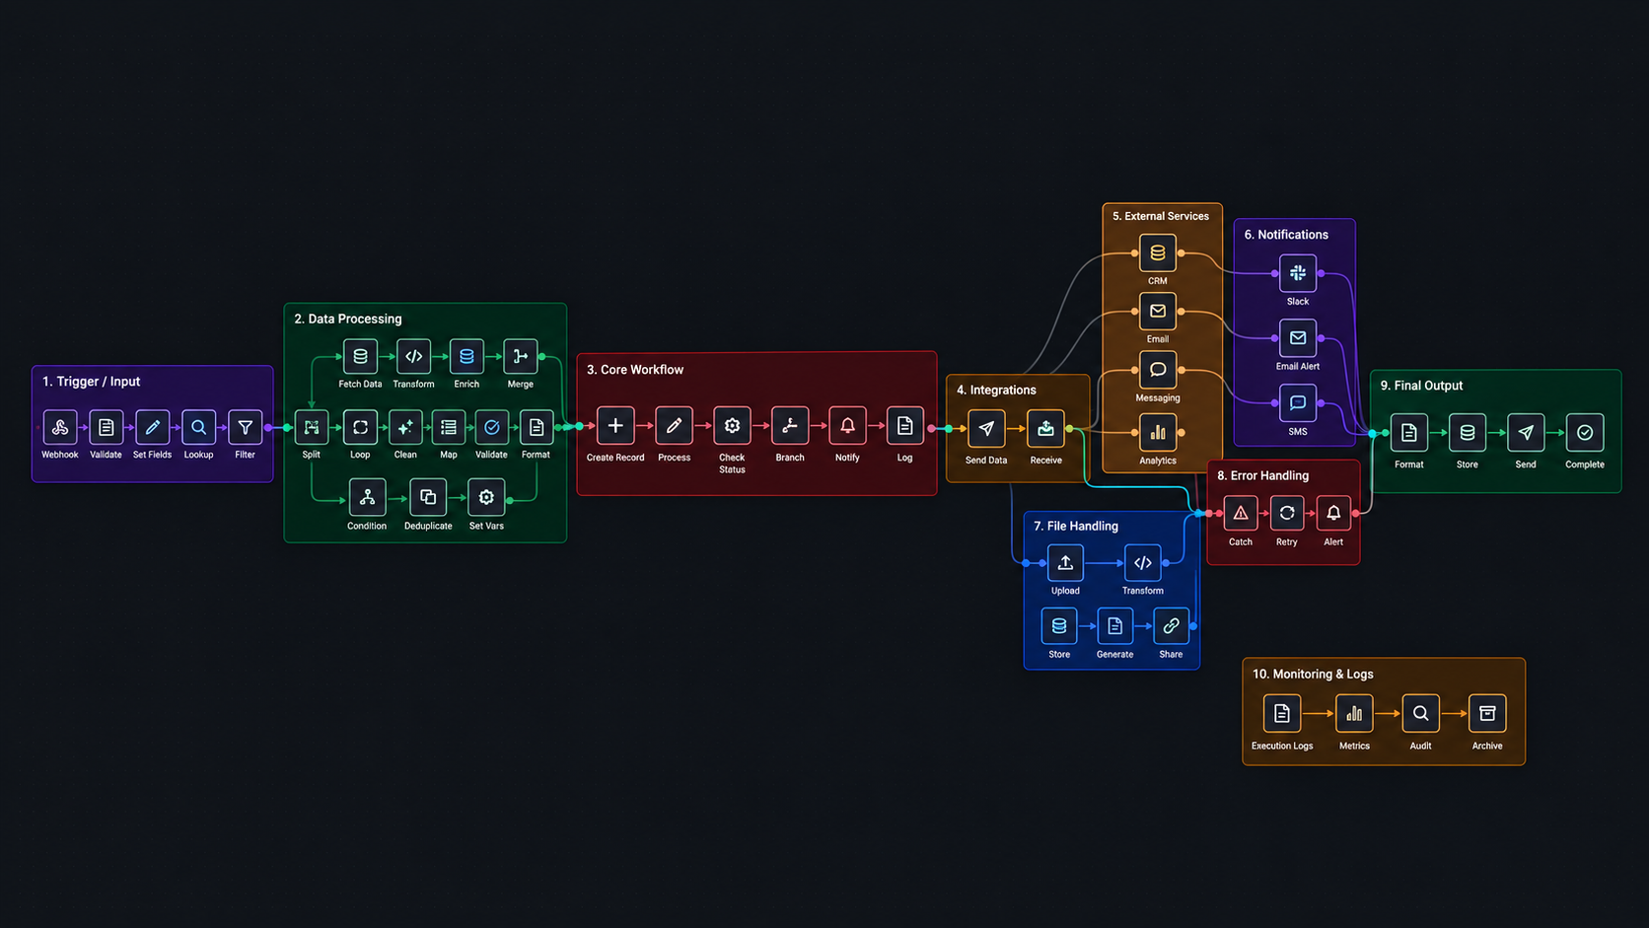Select the Notify bell node

coord(847,426)
